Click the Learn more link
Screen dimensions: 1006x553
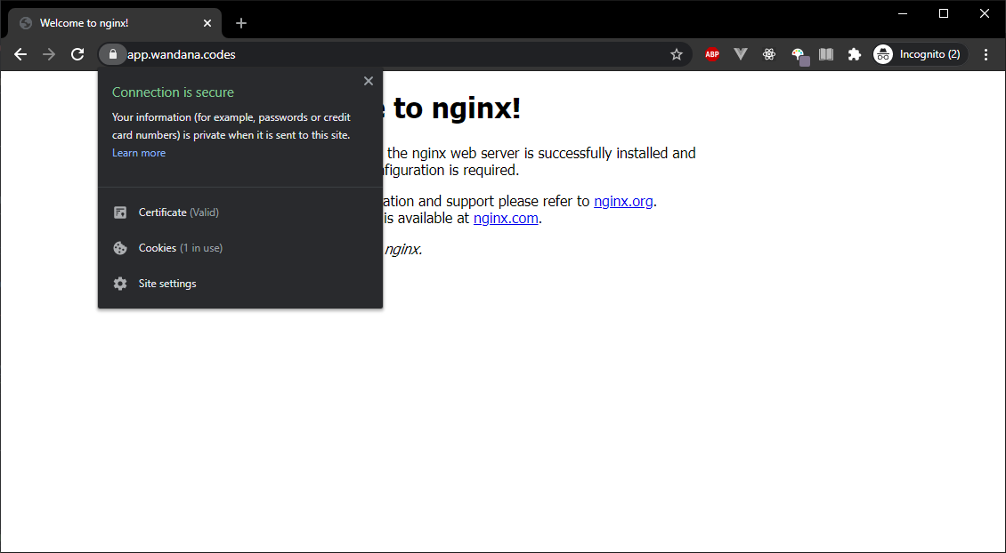click(x=139, y=153)
